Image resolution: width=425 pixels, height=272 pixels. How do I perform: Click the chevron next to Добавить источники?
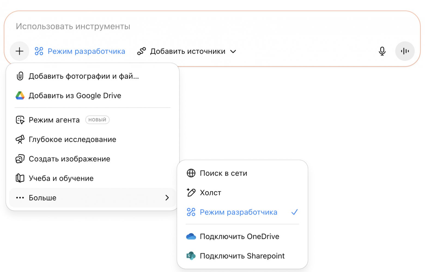233,51
